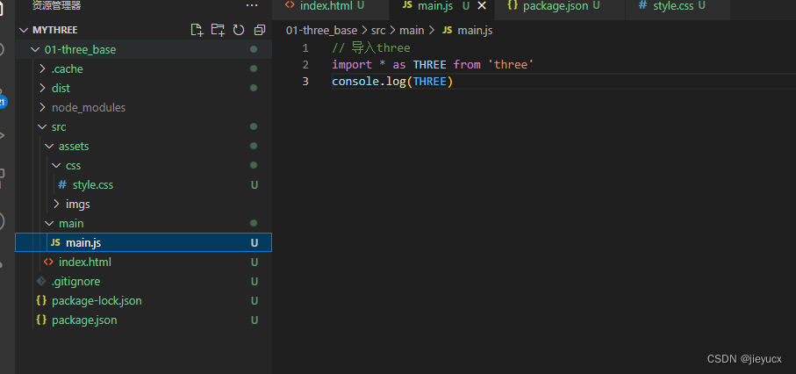Click the 'three' string on line 2

coord(511,65)
